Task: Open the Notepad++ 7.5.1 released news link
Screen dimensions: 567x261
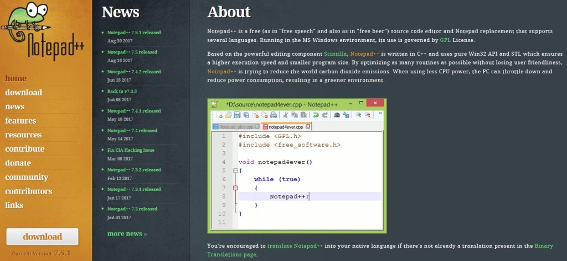Action: tap(134, 33)
